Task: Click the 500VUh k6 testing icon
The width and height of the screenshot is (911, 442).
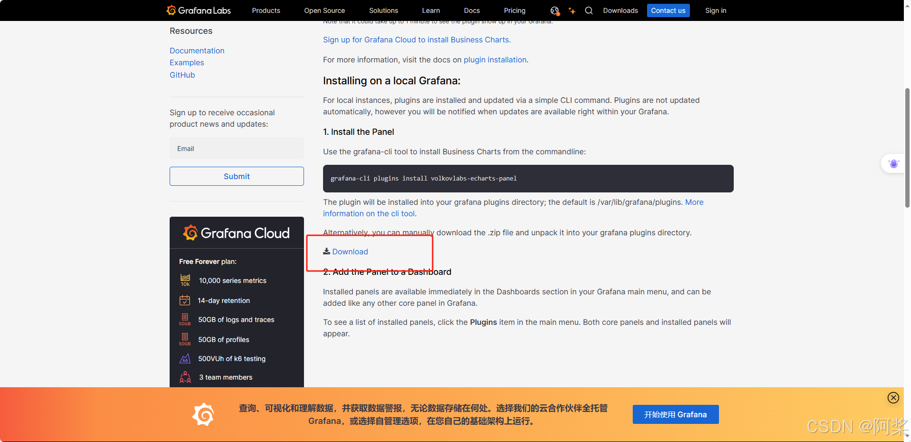Action: coord(185,358)
